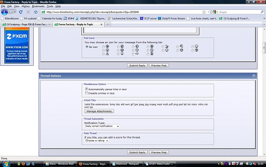Click the scrollbar down arrow
The image size is (266, 167).
[264, 154]
